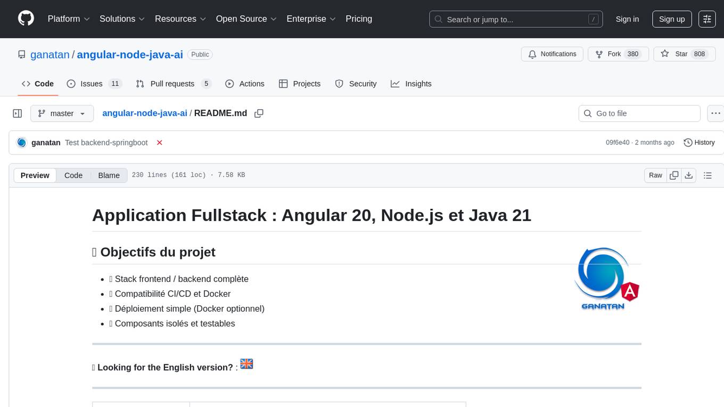724x407 pixels.
Task: Open commit hash 09f6e40
Action: tap(618, 142)
